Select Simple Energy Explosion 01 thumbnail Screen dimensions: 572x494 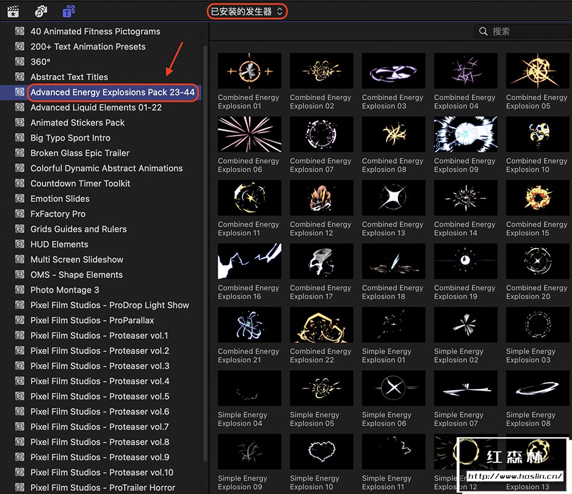tap(394, 325)
